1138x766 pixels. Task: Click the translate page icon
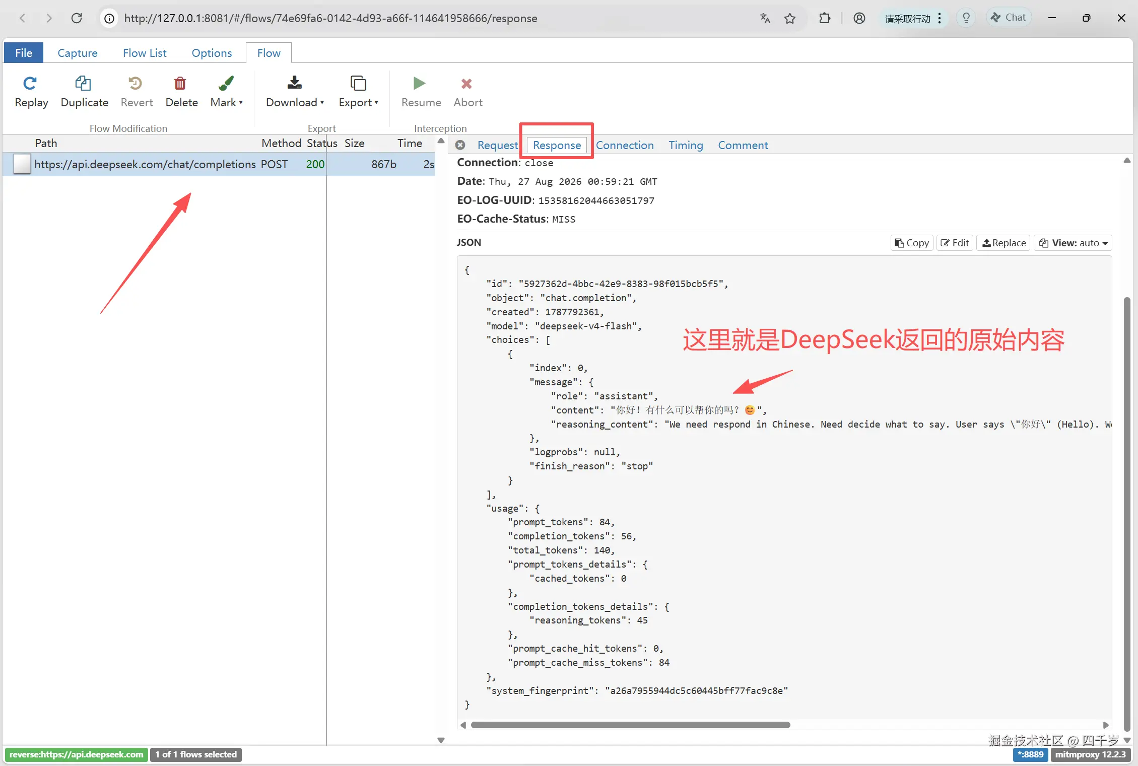(765, 19)
